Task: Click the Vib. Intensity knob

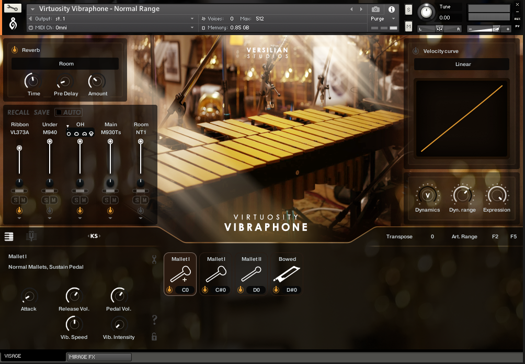Action: point(119,325)
